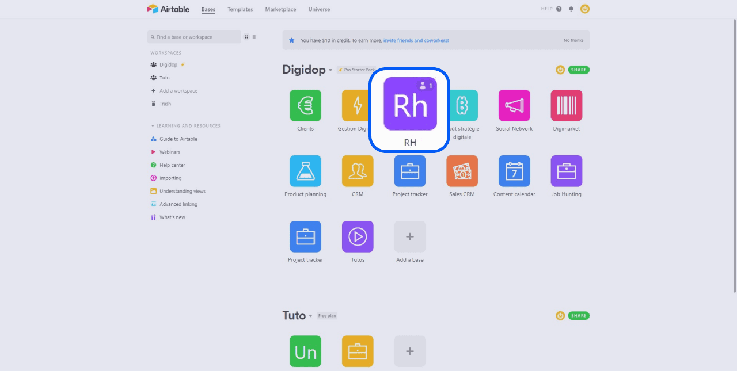Switch to grid view of bases
The image size is (737, 371).
coord(246,37)
